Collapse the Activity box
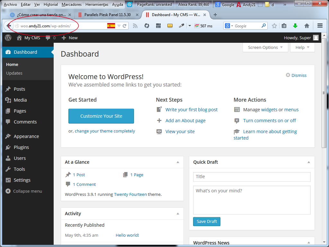329x247 pixels. pos(178,214)
